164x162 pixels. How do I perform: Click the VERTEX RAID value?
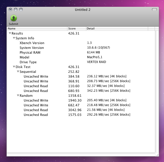click(97, 62)
